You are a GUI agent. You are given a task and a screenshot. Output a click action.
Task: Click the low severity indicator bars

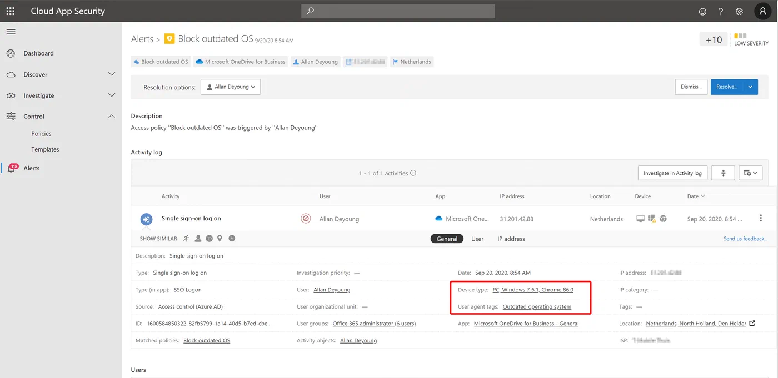[740, 36]
